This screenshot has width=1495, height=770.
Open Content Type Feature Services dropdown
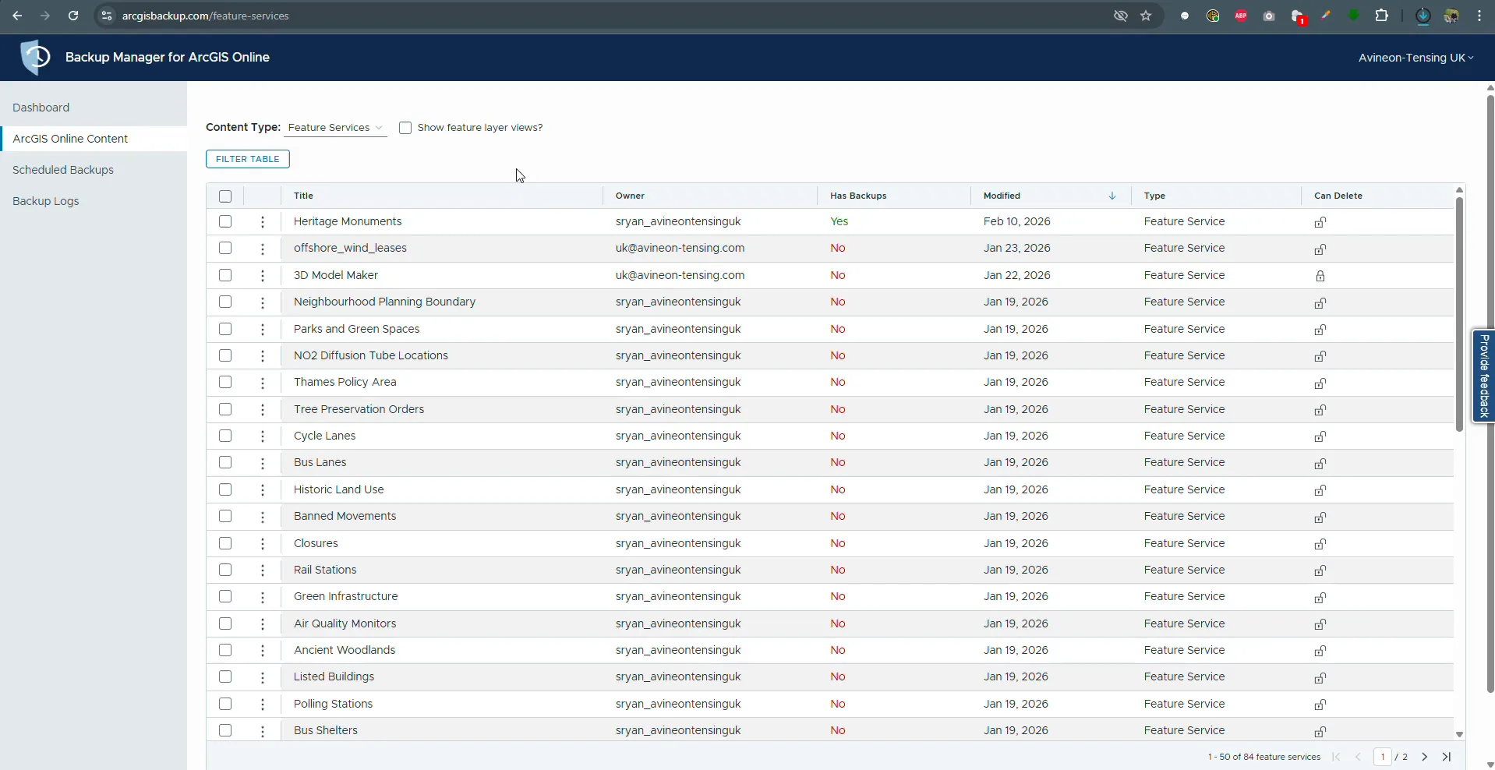(x=335, y=128)
